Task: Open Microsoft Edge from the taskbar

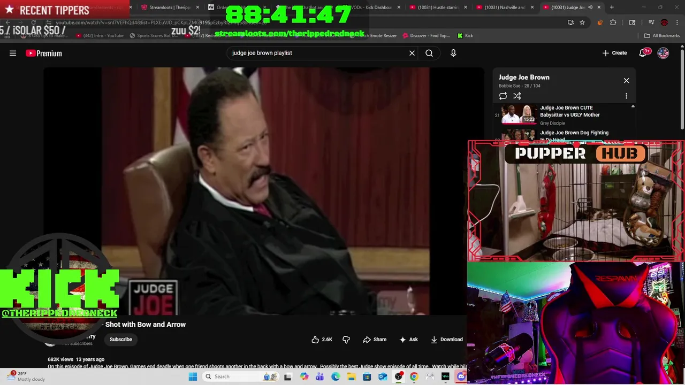Action: [x=336, y=376]
